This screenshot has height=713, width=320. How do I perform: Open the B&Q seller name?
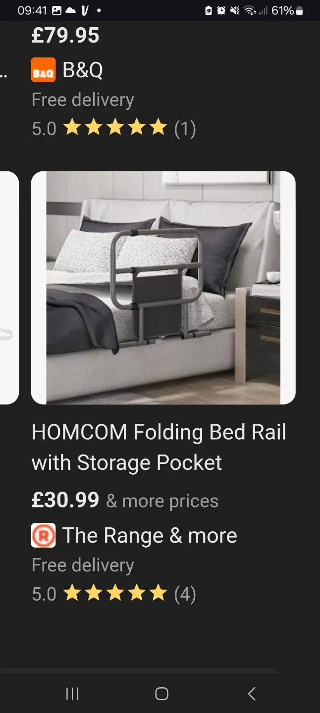(x=83, y=70)
